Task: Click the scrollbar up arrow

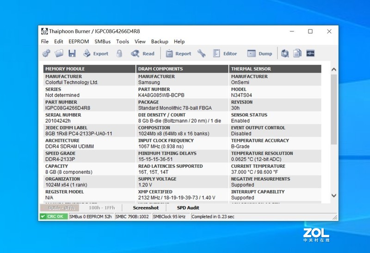Action: click(x=333, y=69)
